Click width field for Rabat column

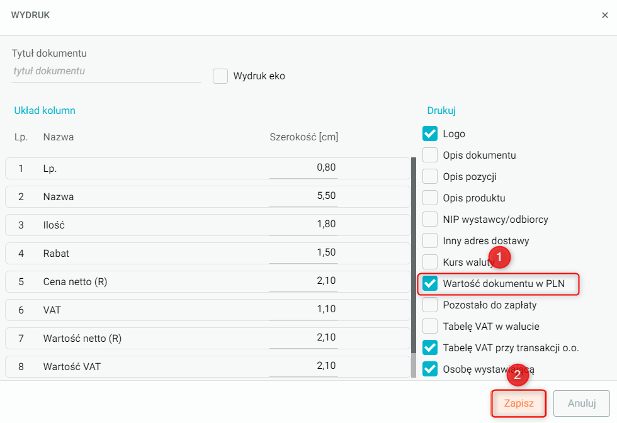click(303, 253)
